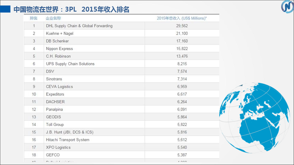Click revenue value '13,476'

pos(182,56)
